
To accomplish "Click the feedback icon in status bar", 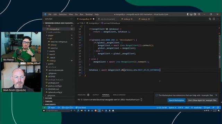I will (213, 107).
